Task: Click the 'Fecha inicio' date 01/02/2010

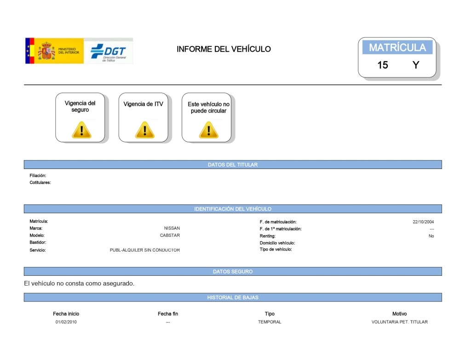Action: tap(66, 322)
